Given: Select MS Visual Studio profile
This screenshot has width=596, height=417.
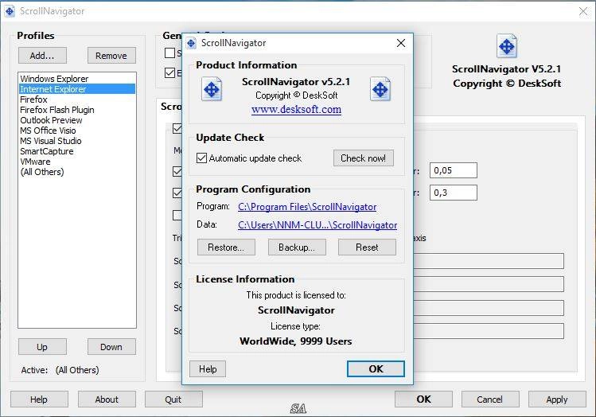Looking at the screenshot, I should coord(76,141).
